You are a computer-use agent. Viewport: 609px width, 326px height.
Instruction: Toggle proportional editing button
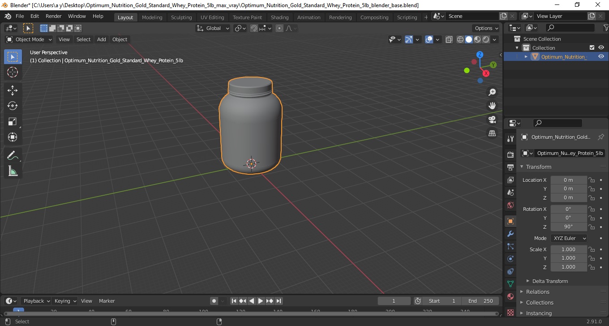coord(279,28)
